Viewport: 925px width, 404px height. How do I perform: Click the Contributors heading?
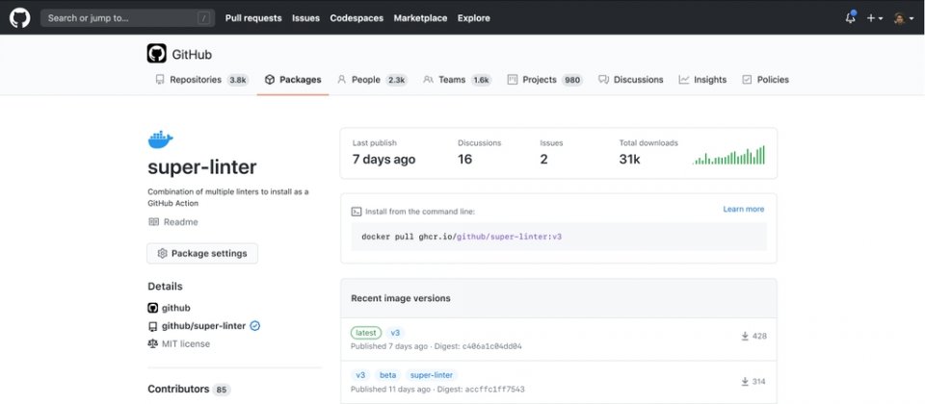point(178,389)
